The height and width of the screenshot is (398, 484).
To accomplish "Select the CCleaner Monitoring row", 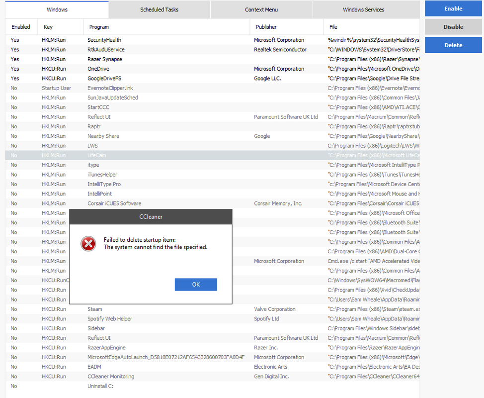I will click(x=212, y=377).
